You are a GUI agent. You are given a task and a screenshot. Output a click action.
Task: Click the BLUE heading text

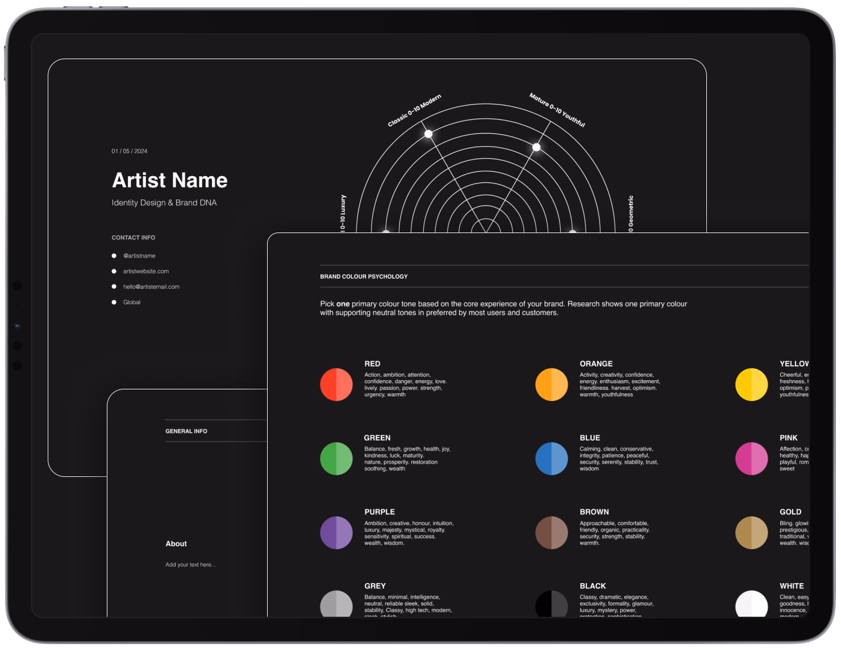[590, 438]
